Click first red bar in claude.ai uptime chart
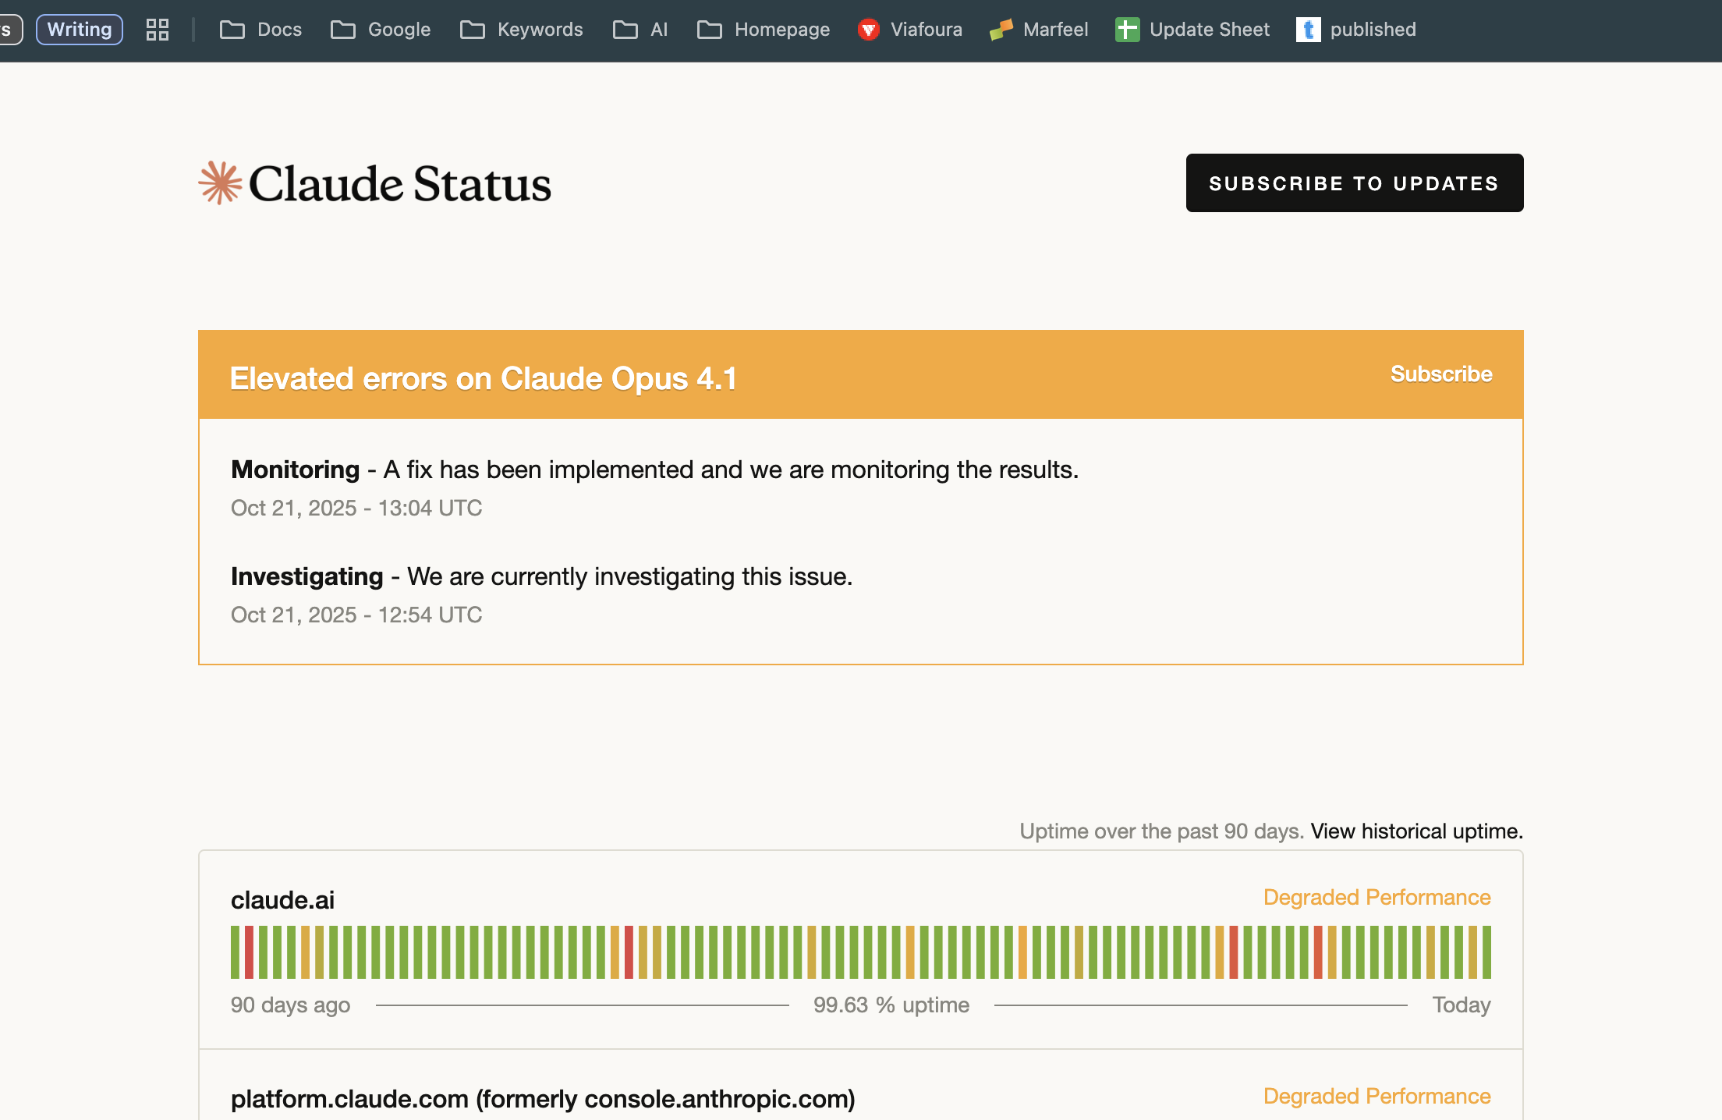 pyautogui.click(x=250, y=952)
